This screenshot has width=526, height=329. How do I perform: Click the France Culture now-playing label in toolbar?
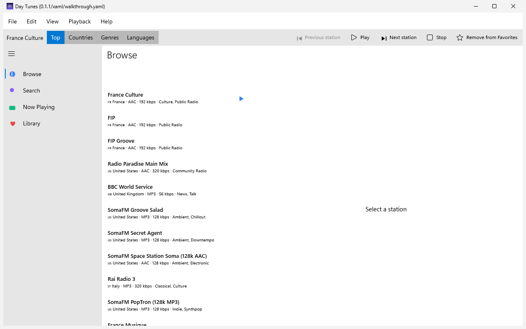[25, 38]
